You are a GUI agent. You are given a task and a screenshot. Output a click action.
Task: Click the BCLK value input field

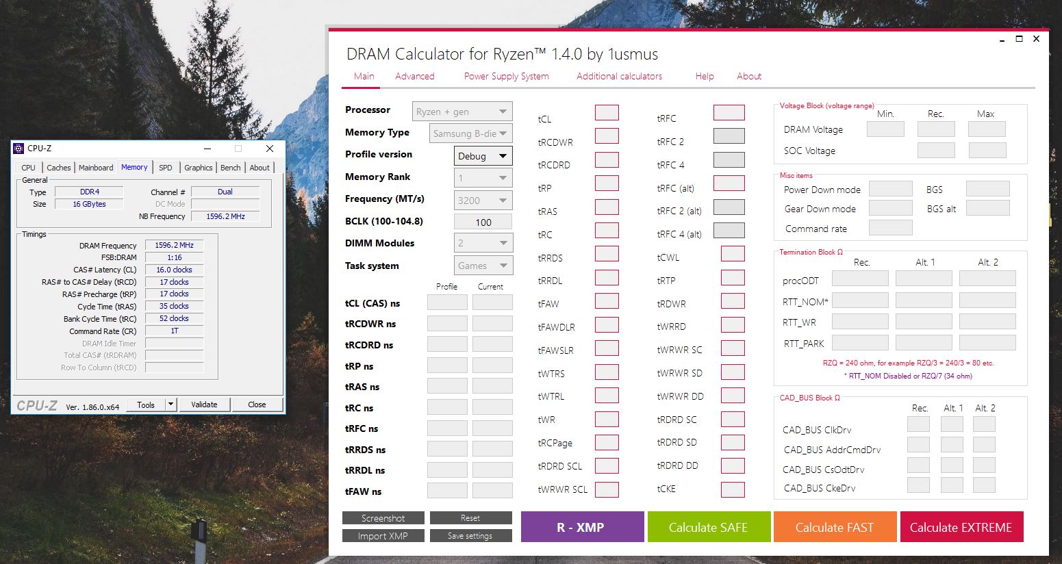[483, 222]
